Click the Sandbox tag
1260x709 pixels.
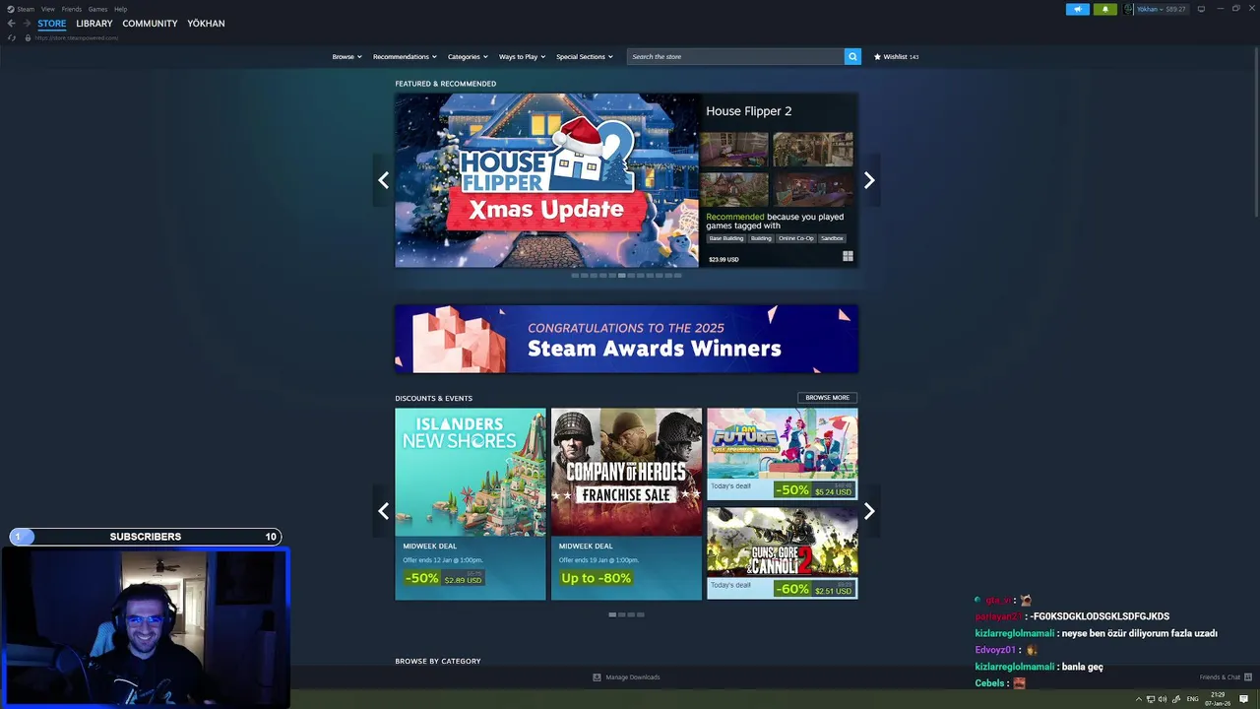[x=832, y=238]
